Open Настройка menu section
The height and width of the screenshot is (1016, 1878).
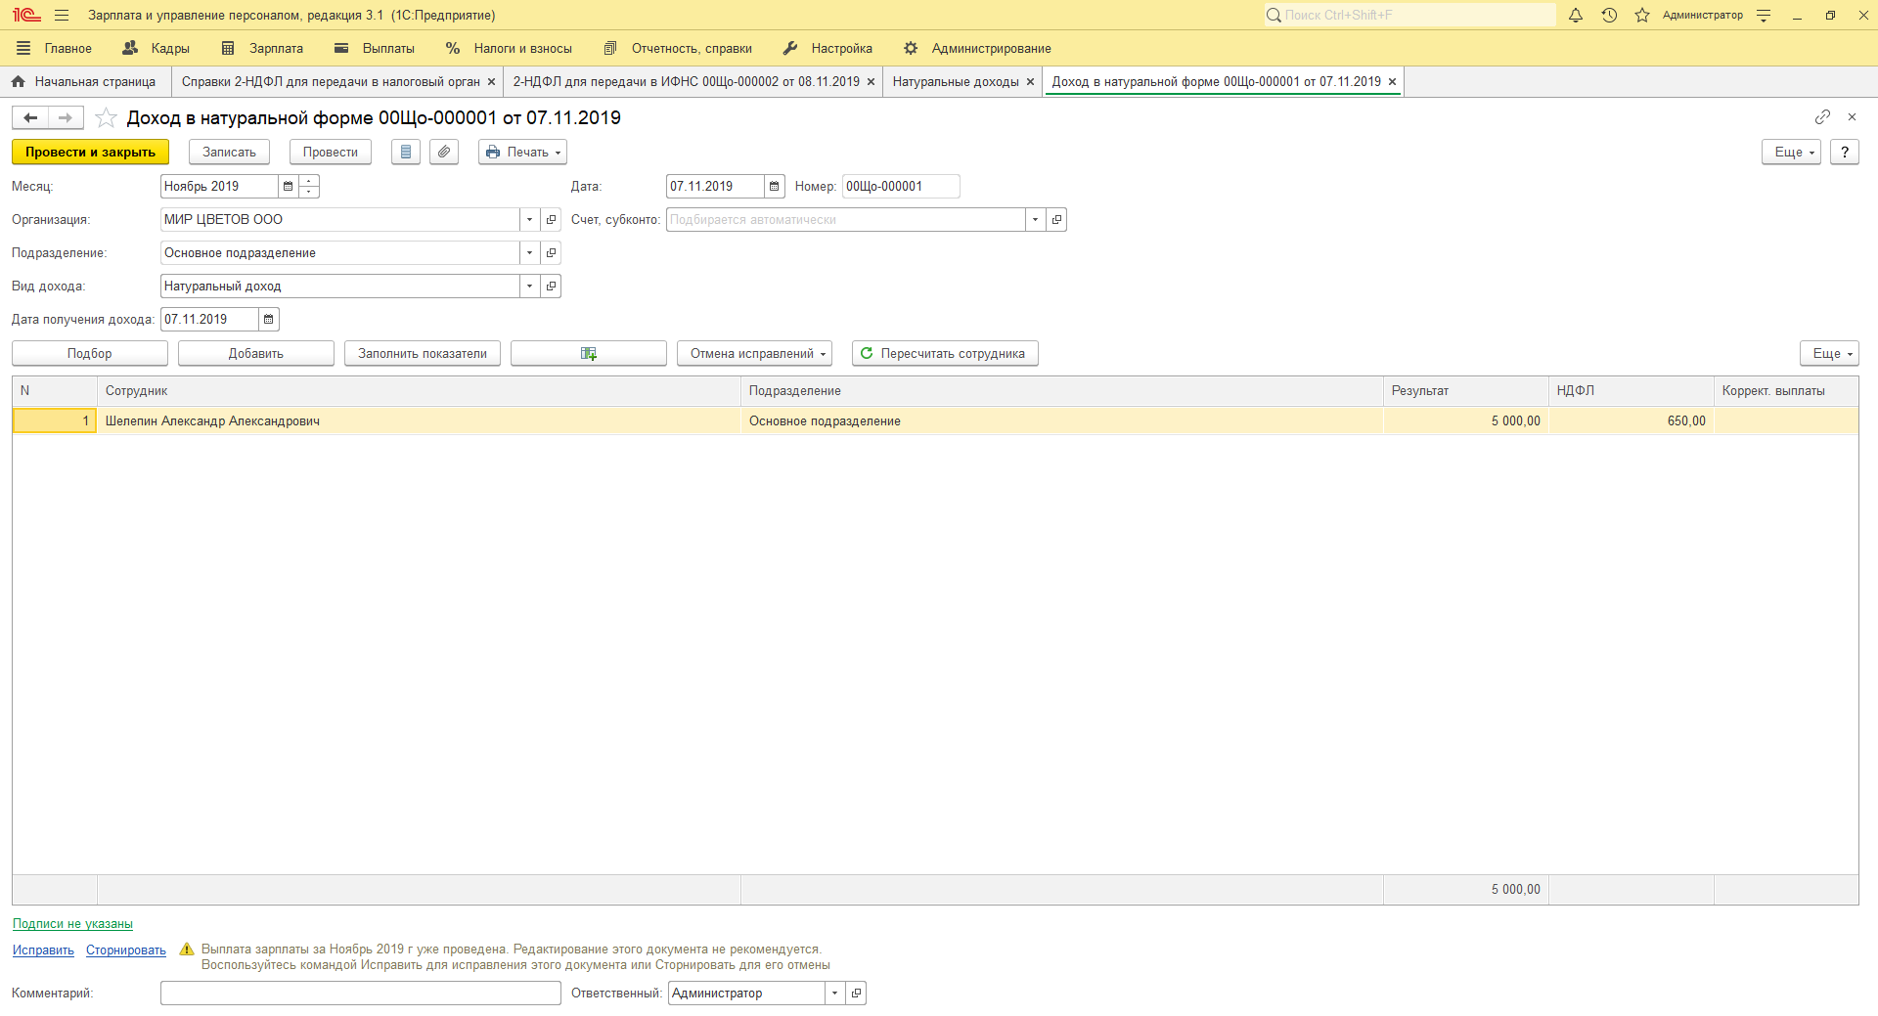click(x=827, y=48)
